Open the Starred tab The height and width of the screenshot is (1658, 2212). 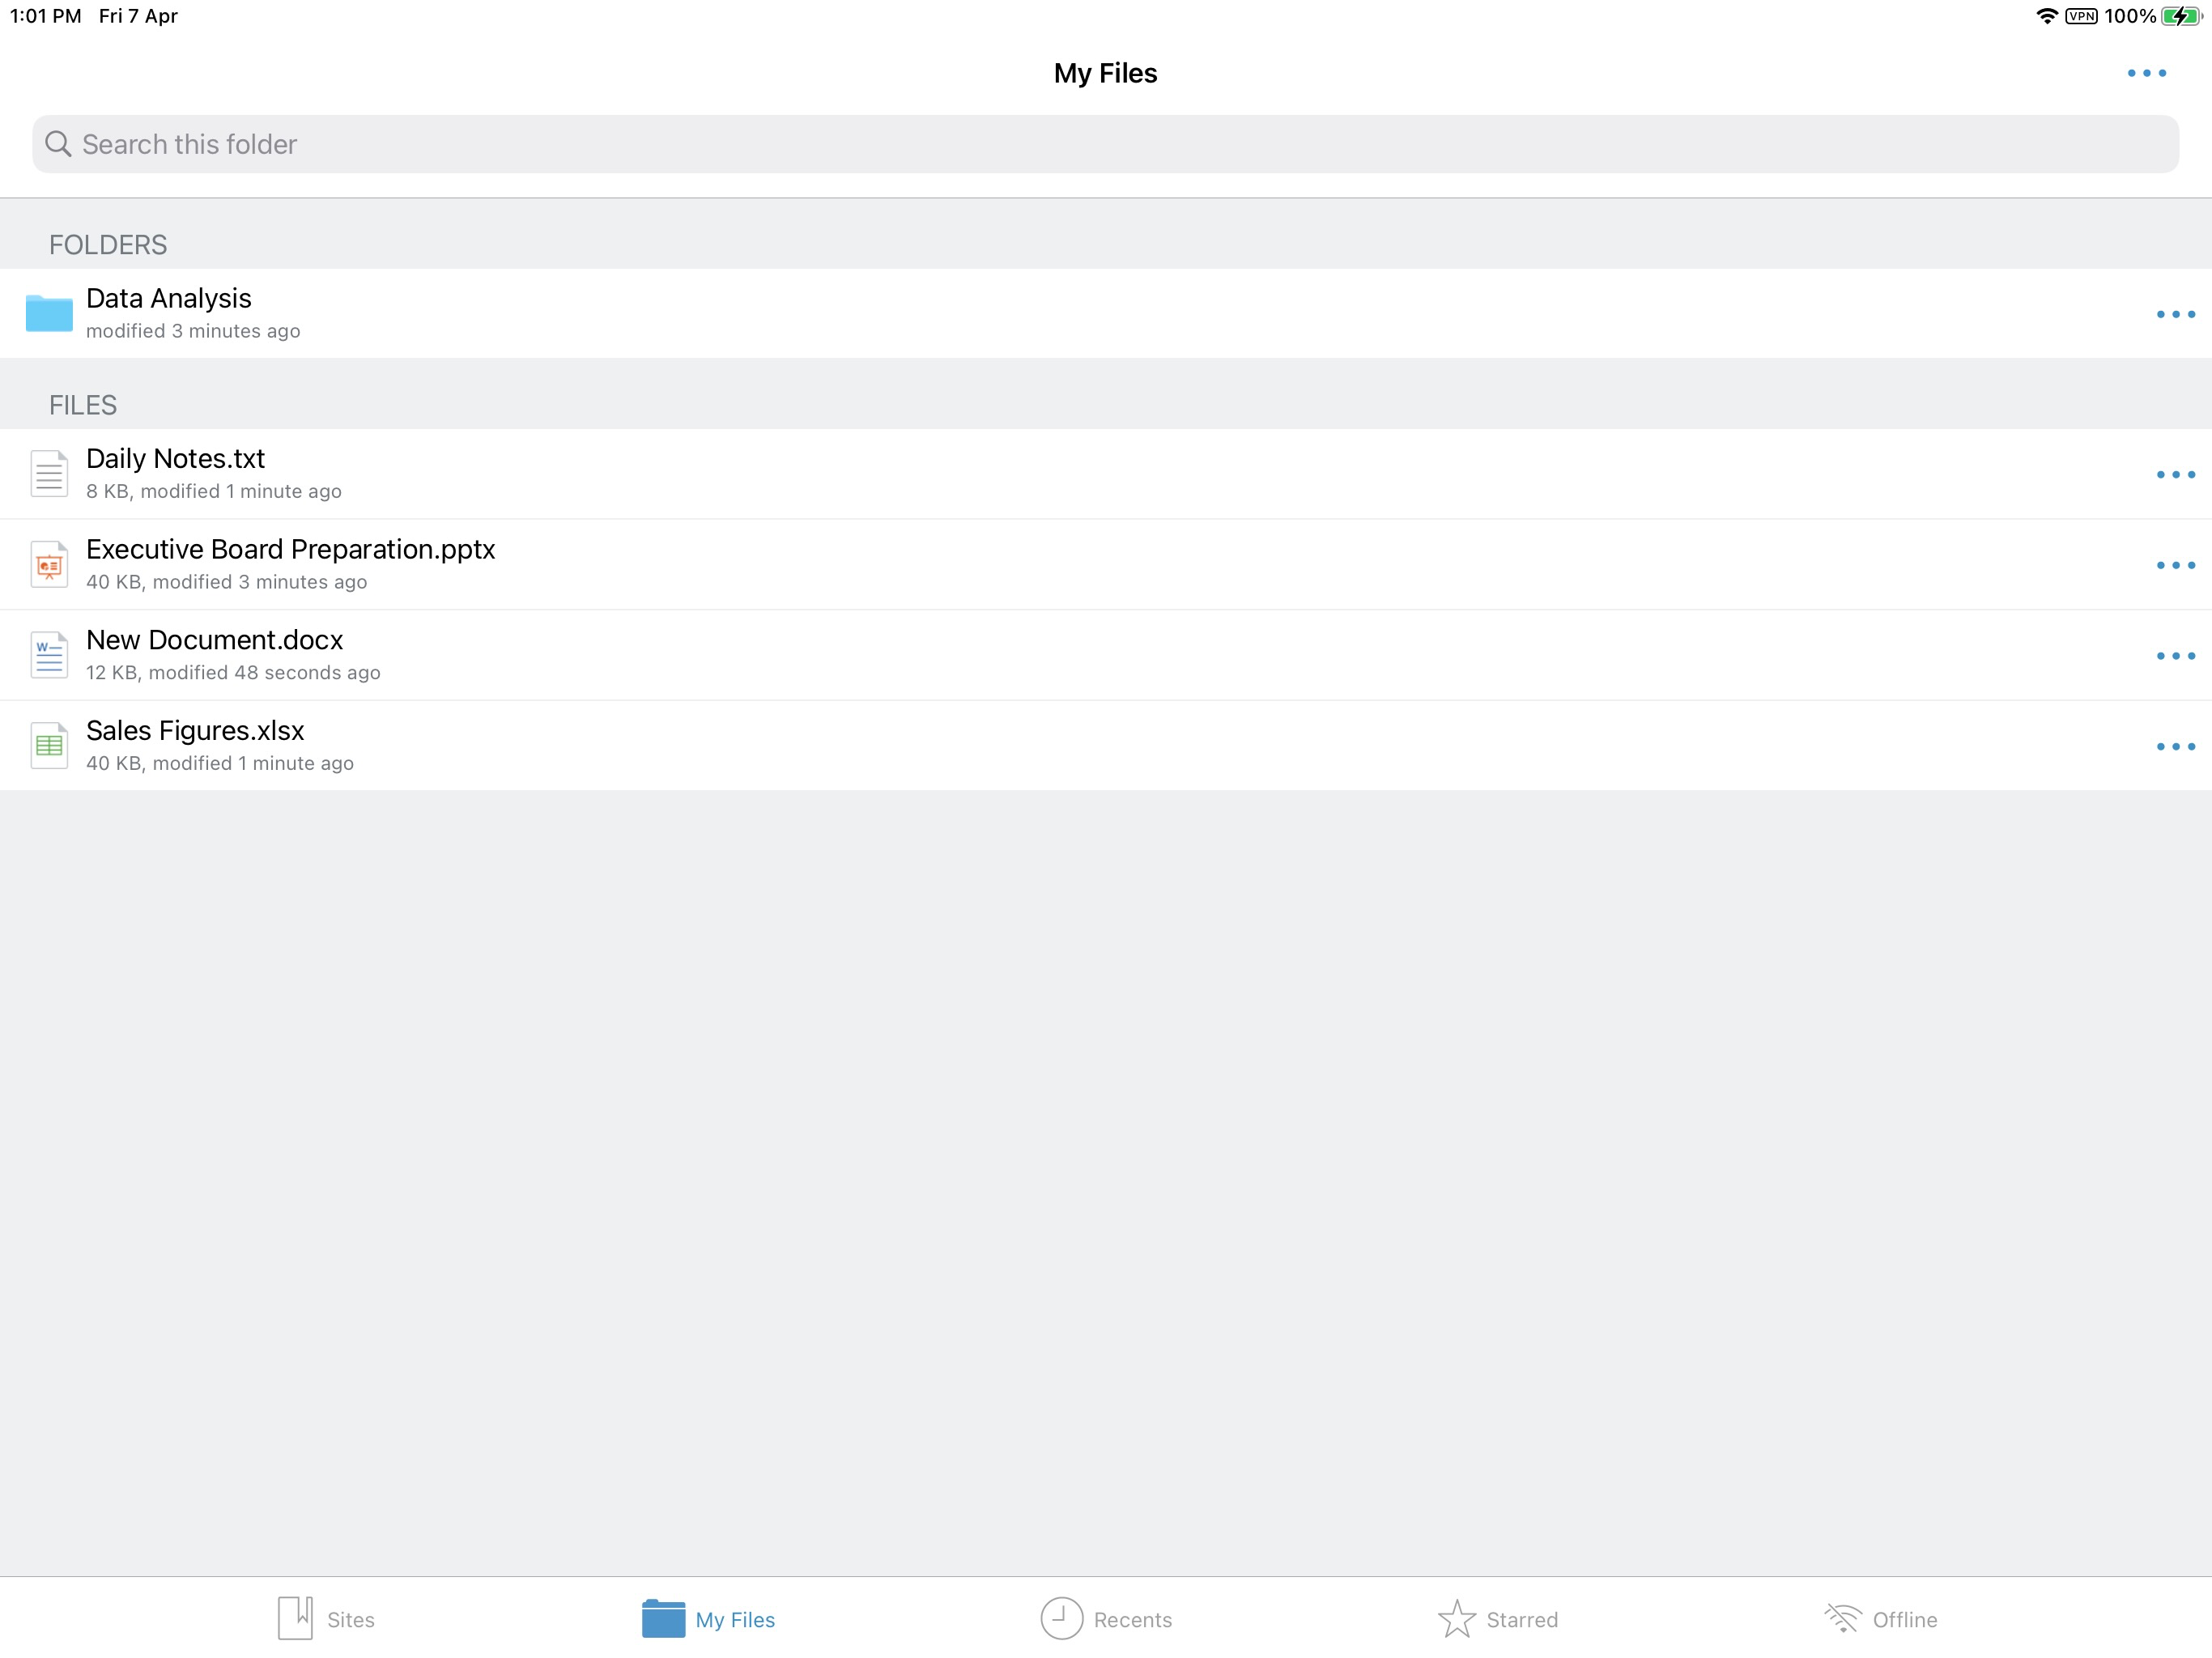coord(1497,1619)
